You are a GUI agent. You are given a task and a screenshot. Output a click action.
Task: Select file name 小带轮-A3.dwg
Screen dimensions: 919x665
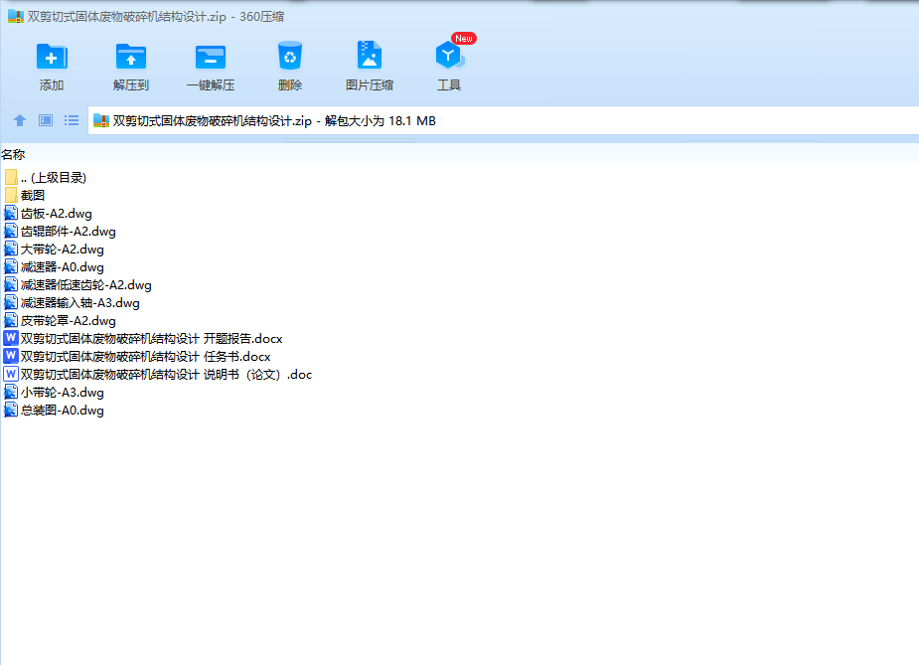pos(63,393)
